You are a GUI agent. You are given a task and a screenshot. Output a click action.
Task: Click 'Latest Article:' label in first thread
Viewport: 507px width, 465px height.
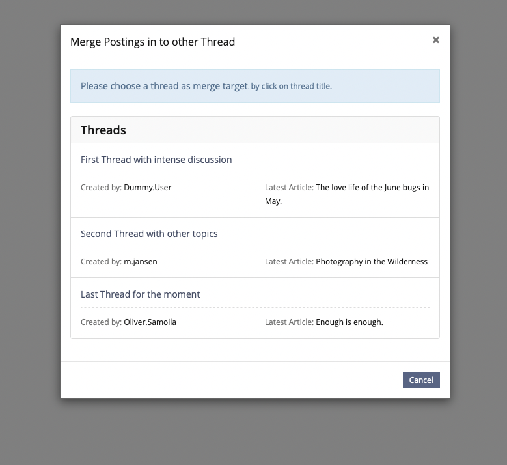click(289, 188)
